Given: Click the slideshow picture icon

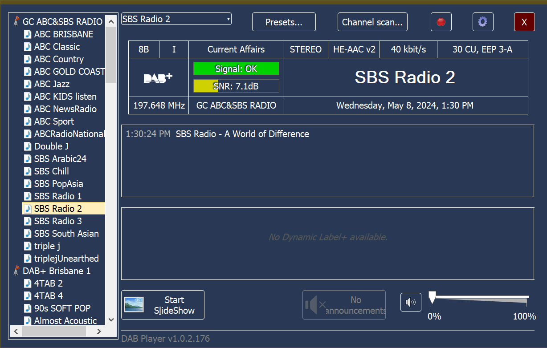Looking at the screenshot, I should pos(134,305).
